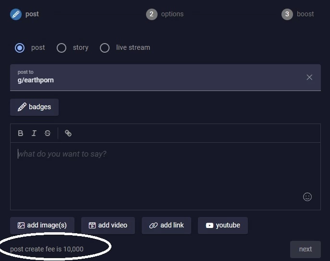Apply strikethrough formatting

point(48,133)
